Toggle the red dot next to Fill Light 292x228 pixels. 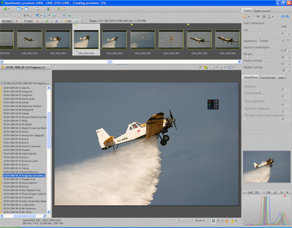[x=289, y=58]
